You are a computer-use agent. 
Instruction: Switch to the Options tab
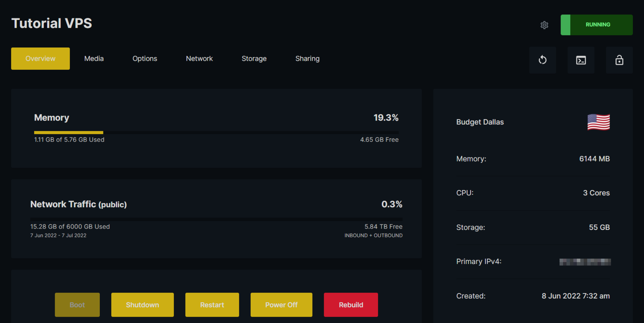[145, 59]
